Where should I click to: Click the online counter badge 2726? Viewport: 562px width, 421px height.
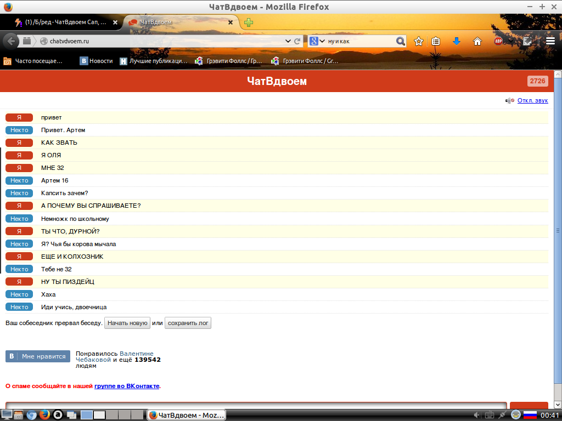click(538, 81)
